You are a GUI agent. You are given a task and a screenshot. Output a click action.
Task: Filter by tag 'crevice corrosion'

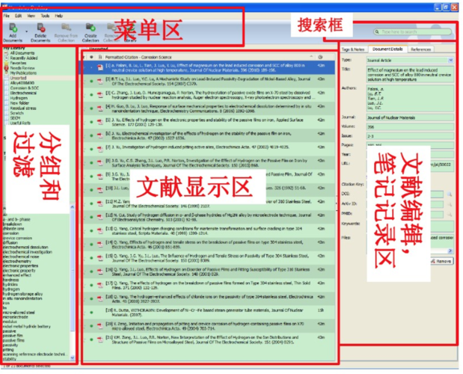[x=17, y=238]
